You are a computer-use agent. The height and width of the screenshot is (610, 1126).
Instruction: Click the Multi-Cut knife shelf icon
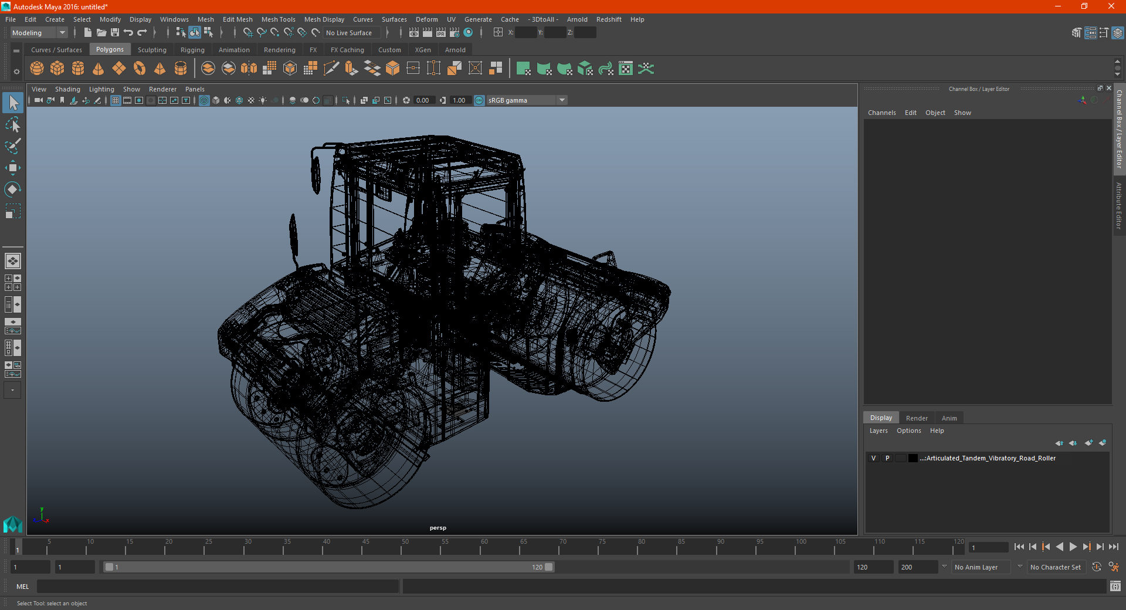pyautogui.click(x=331, y=69)
